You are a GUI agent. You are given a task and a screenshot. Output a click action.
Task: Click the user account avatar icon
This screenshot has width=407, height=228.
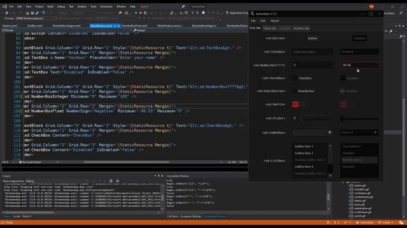(371, 6)
